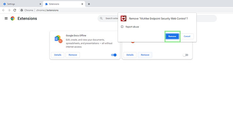Click the Extensions page title
The width and height of the screenshot is (233, 131).
click(27, 19)
